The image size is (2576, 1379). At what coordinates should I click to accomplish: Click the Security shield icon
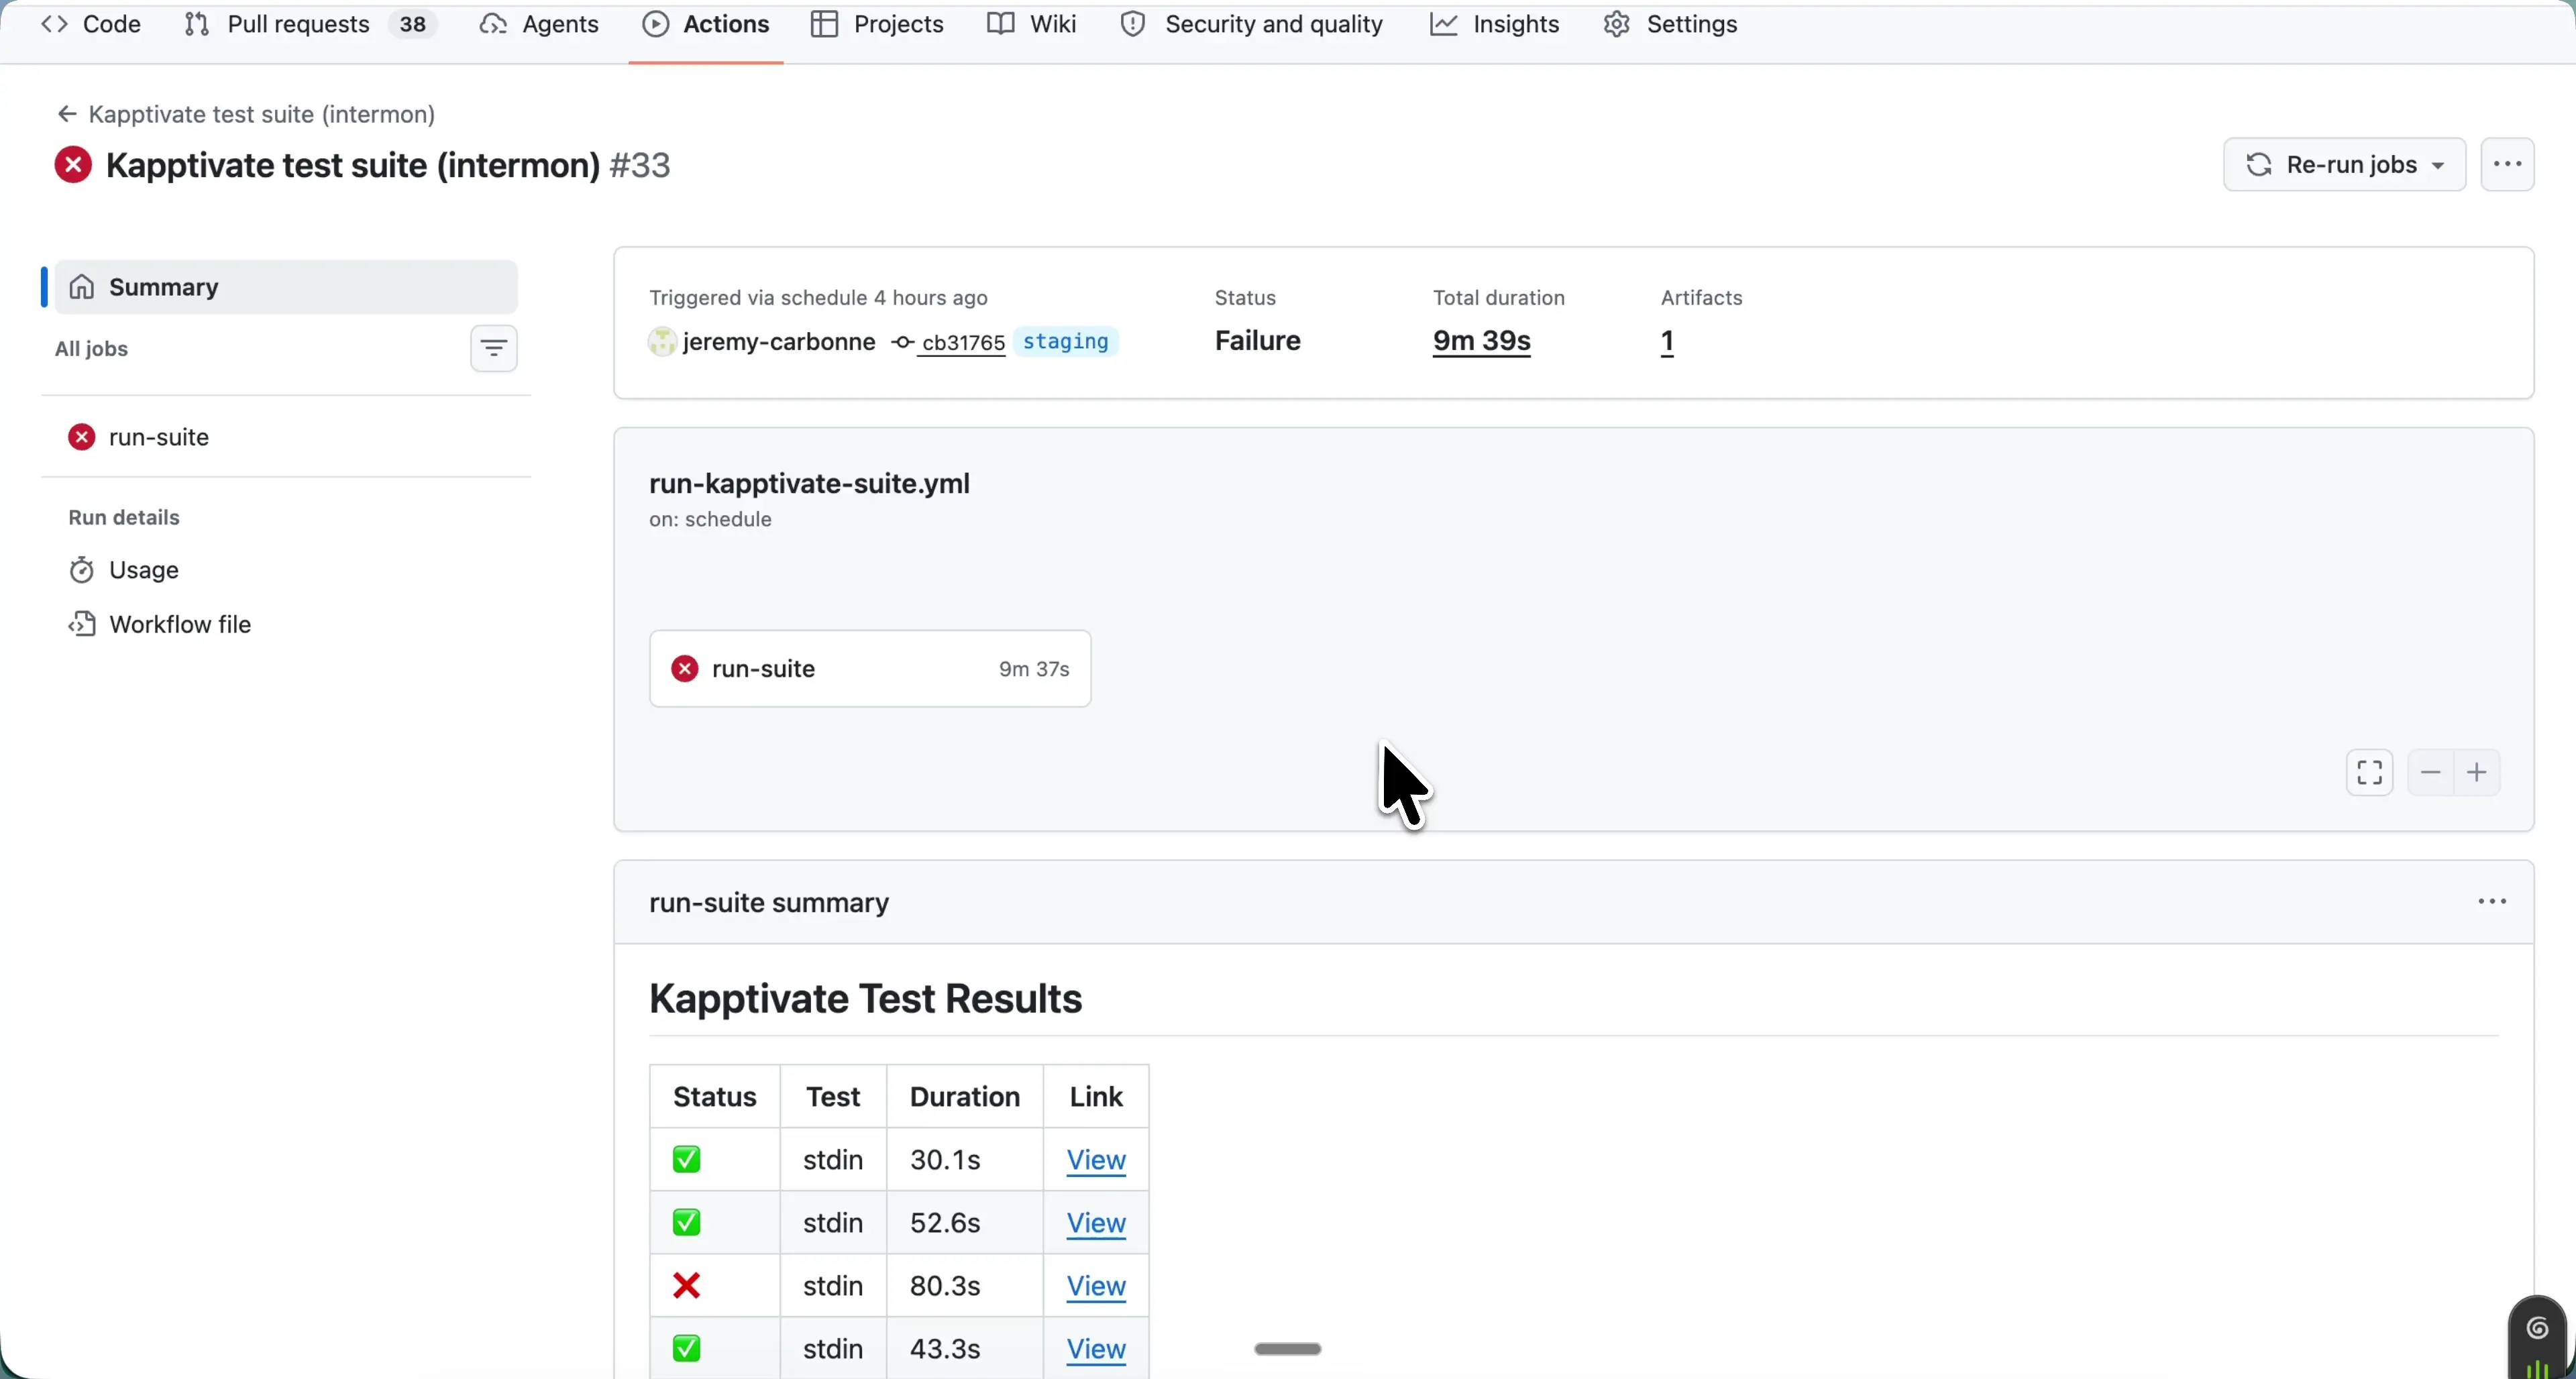(x=1133, y=24)
